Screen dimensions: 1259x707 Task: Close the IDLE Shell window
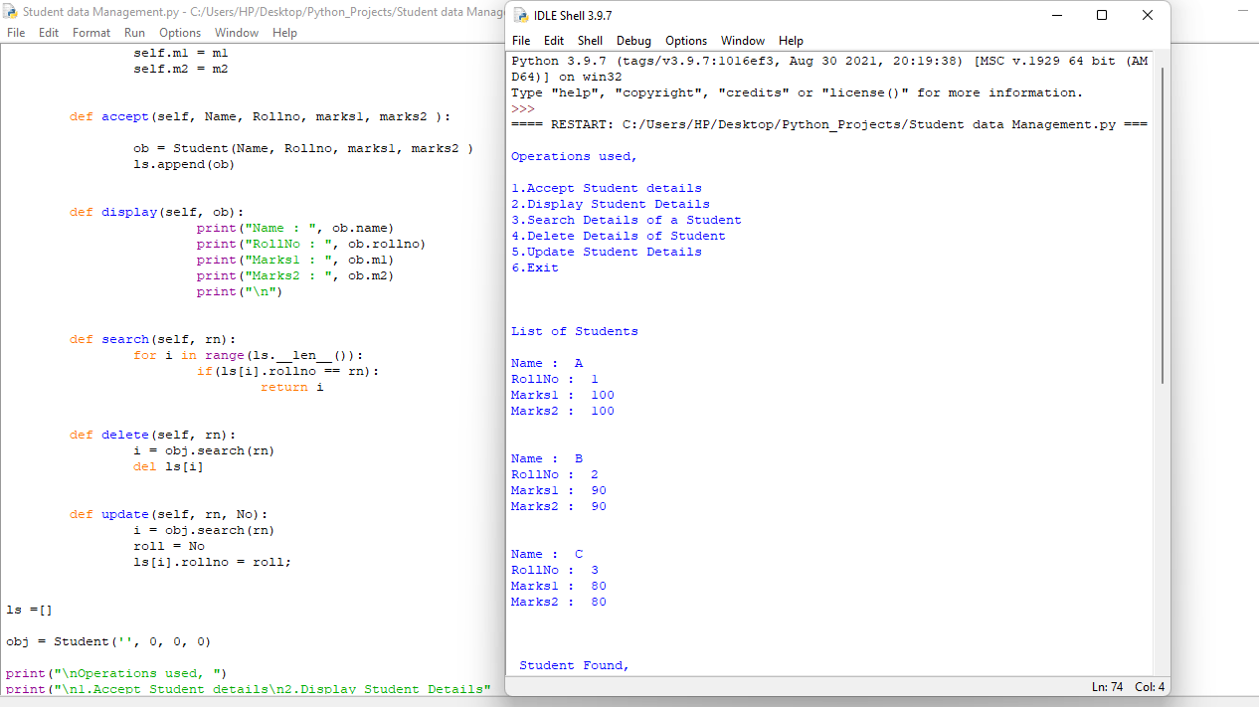[1148, 15]
